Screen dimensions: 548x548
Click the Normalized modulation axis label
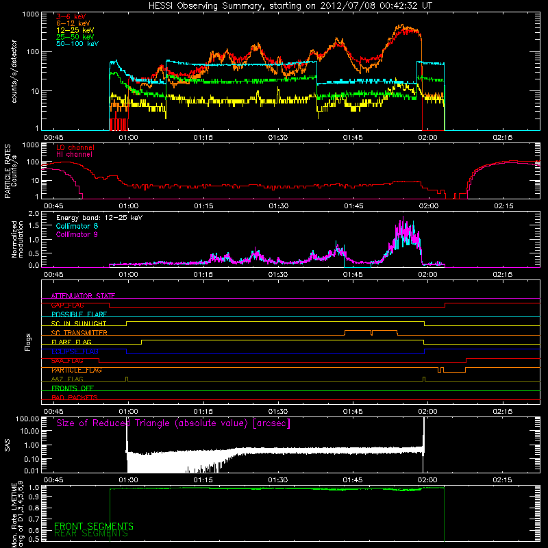17,239
